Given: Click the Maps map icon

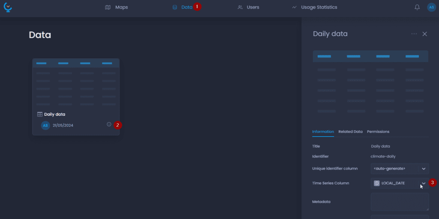Looking at the screenshot, I should (108, 7).
